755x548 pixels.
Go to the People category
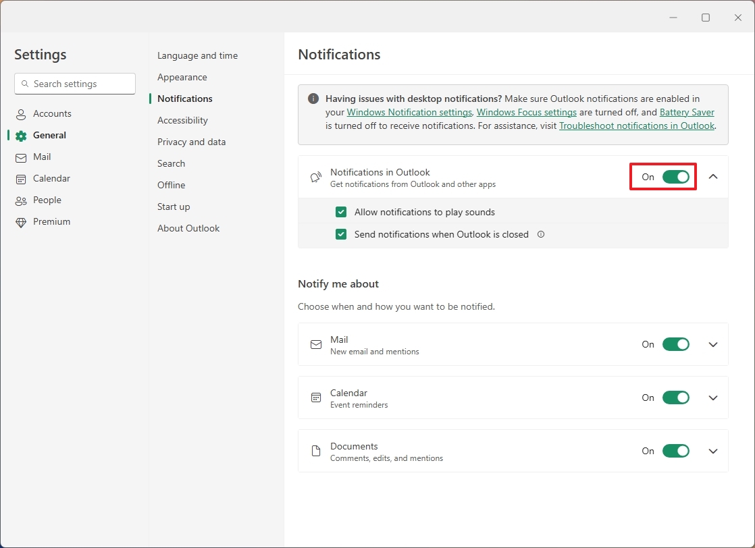point(47,200)
